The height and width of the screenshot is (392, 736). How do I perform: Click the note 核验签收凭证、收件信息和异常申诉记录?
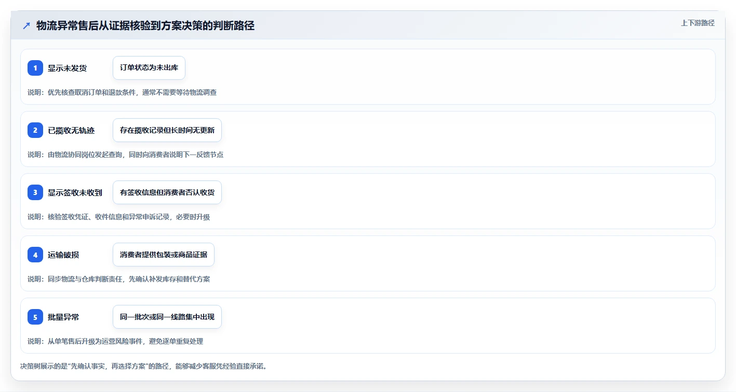[x=118, y=217]
